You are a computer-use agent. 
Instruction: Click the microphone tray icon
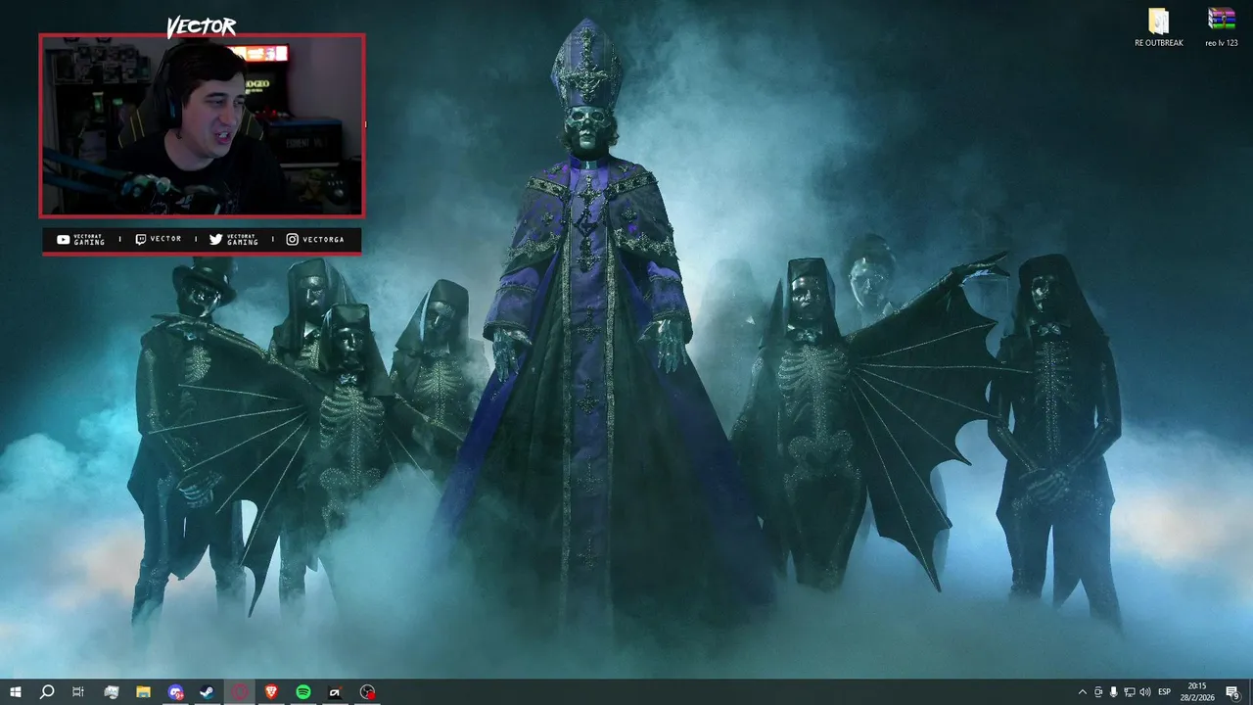pos(1114,692)
